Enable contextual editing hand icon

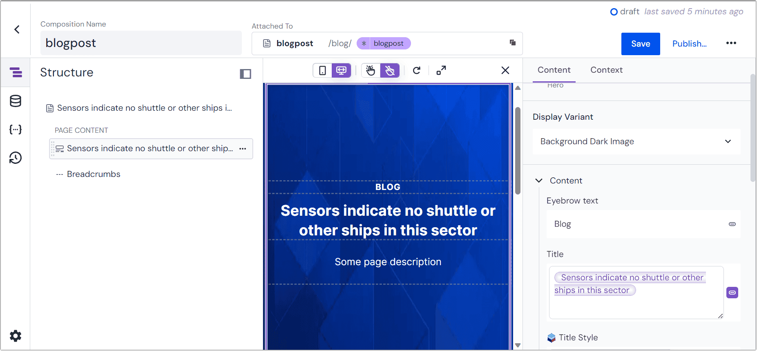tap(371, 70)
